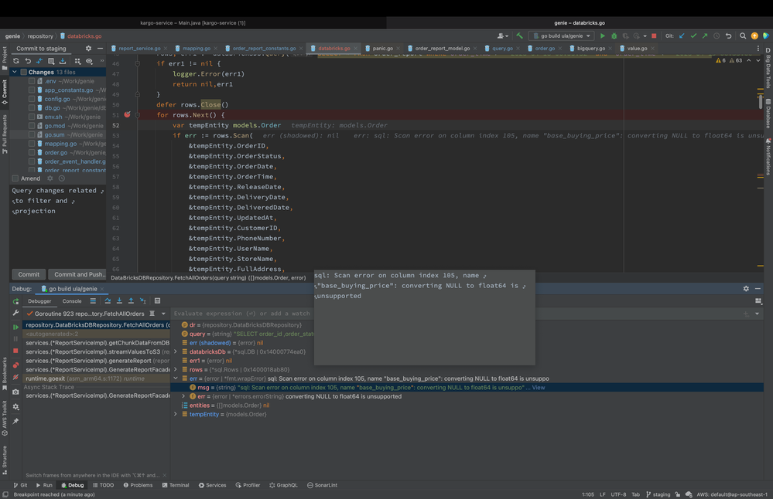
Task: Click the View Breakpoints icon in debug sidebar
Action: (x=15, y=365)
